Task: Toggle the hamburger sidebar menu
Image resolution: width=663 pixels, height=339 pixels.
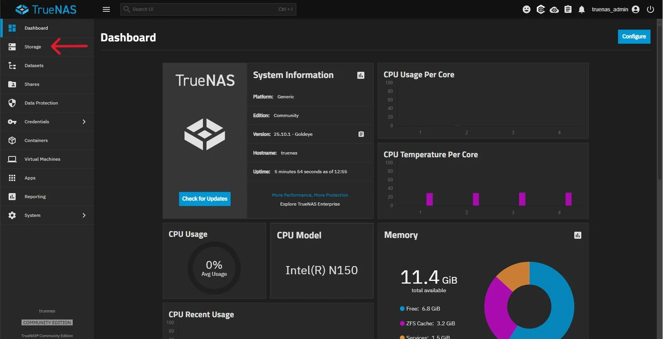Action: click(x=106, y=9)
